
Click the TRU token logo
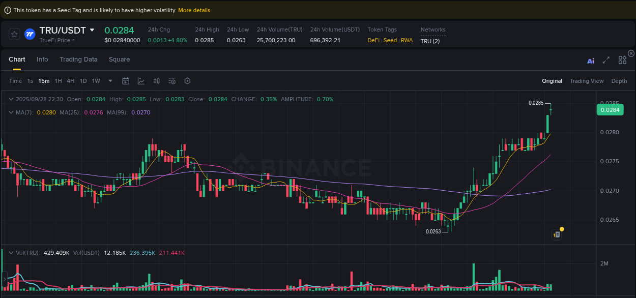tap(31, 35)
